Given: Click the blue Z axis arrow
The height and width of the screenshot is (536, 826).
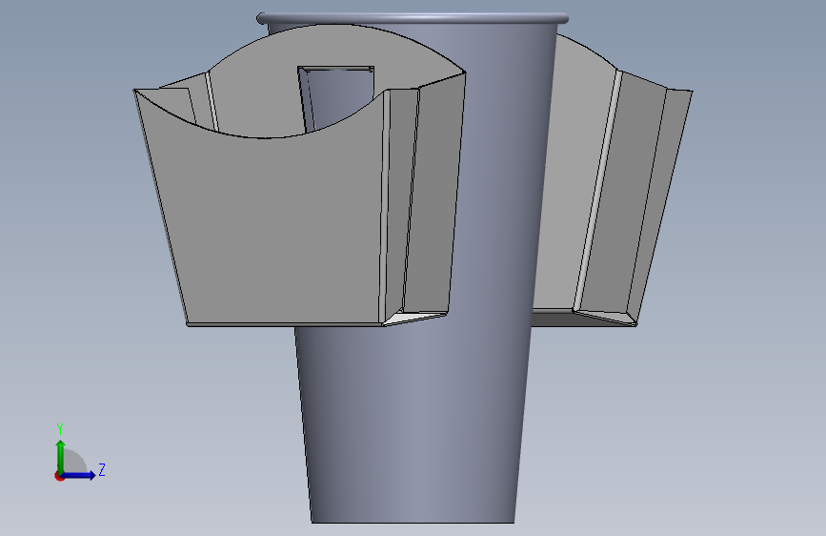Looking at the screenshot, I should (79, 475).
